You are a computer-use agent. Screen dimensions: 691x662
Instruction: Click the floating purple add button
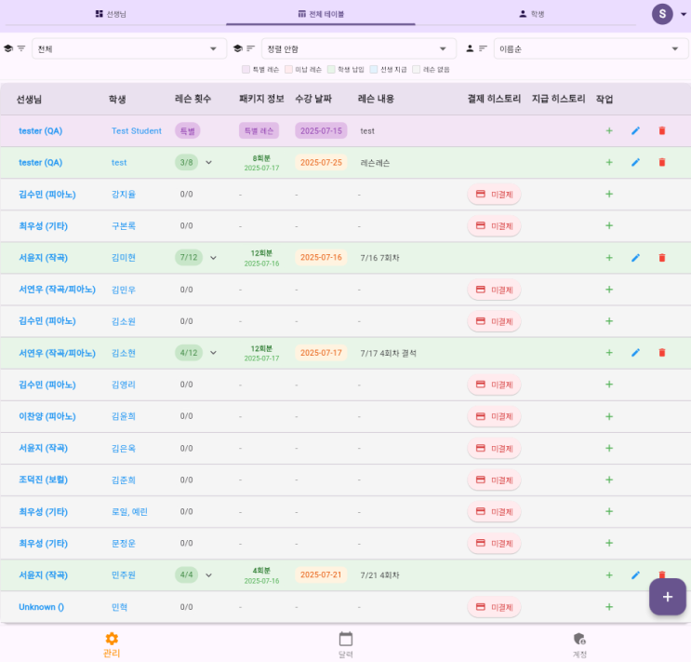pyautogui.click(x=667, y=597)
